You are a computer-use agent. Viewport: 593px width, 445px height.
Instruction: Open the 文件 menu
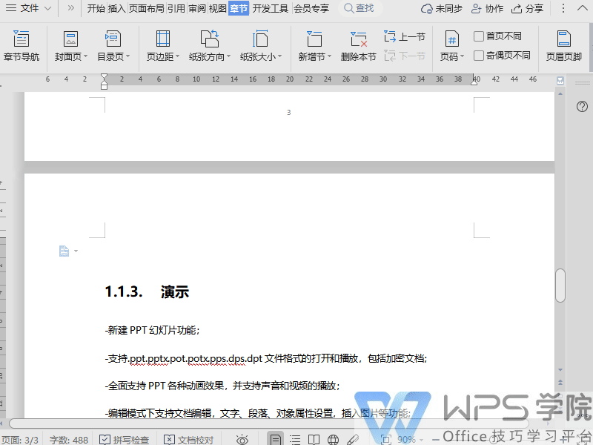pos(29,8)
